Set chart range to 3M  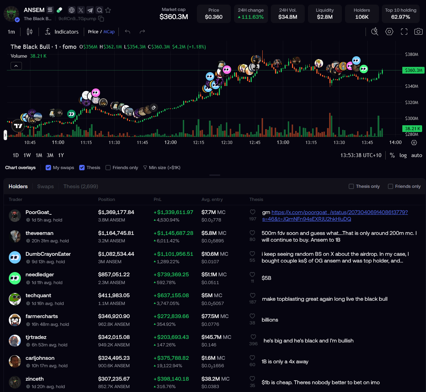coord(50,155)
